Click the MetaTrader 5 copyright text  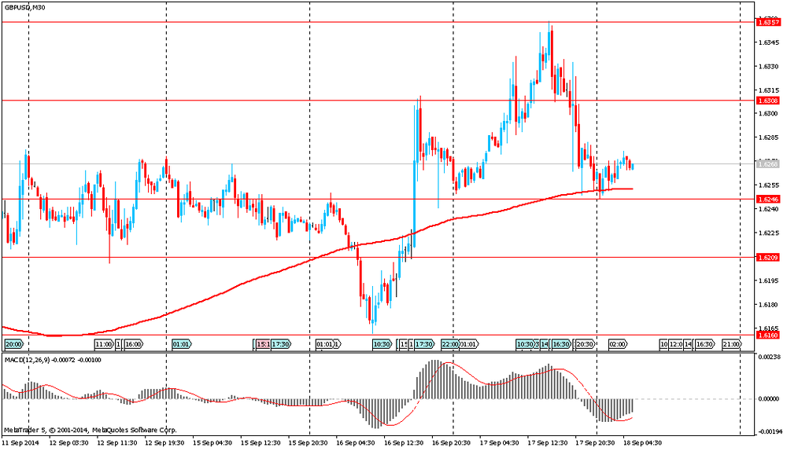click(91, 430)
